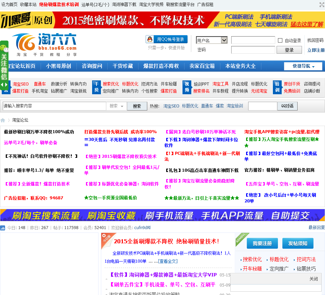Toggle the 自动登录 checkbox
Viewport: 325px width, 295px height.
(280, 40)
